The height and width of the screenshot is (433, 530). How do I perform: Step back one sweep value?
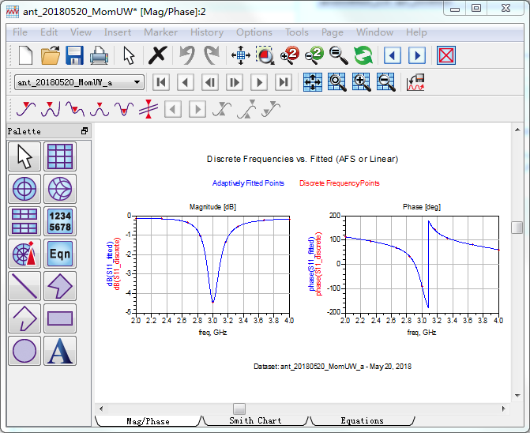[x=210, y=82]
